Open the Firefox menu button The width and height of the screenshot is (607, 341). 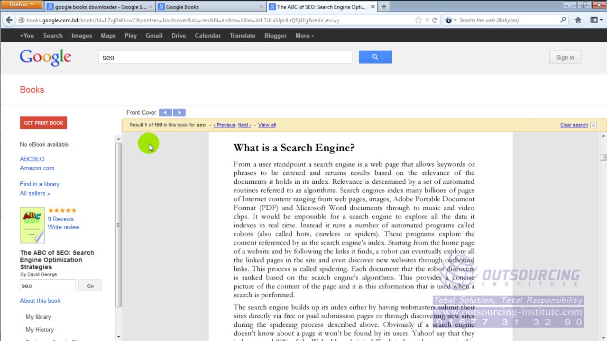(x=22, y=4)
